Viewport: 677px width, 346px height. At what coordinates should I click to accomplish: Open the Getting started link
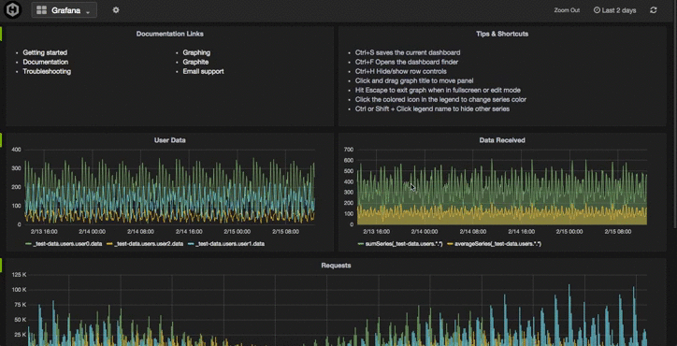coord(45,52)
